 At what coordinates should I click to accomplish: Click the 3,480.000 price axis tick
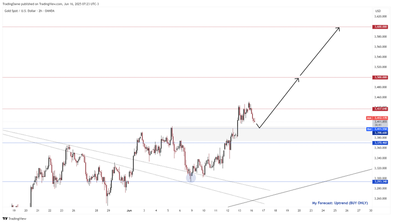point(380,87)
